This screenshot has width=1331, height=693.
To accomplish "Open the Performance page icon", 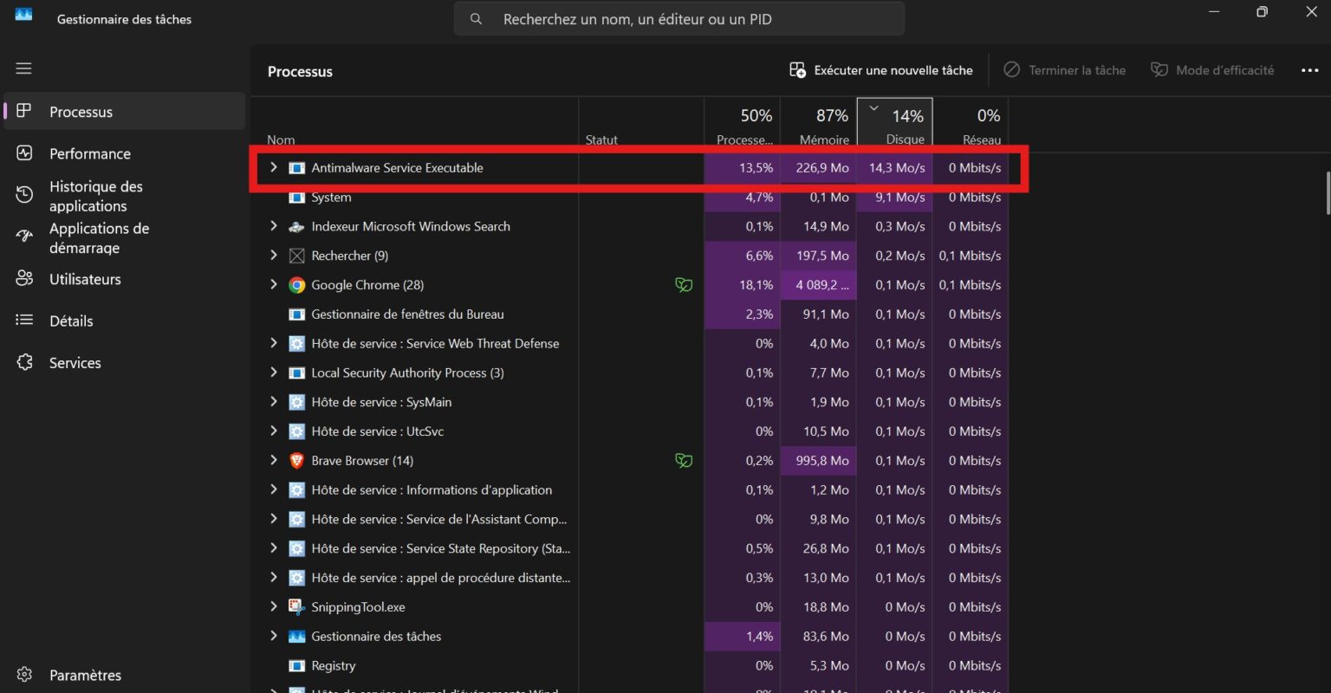I will point(24,153).
